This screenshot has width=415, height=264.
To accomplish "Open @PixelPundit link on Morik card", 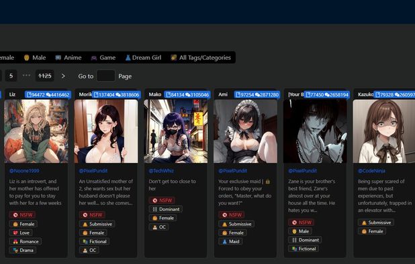I will tap(93, 171).
